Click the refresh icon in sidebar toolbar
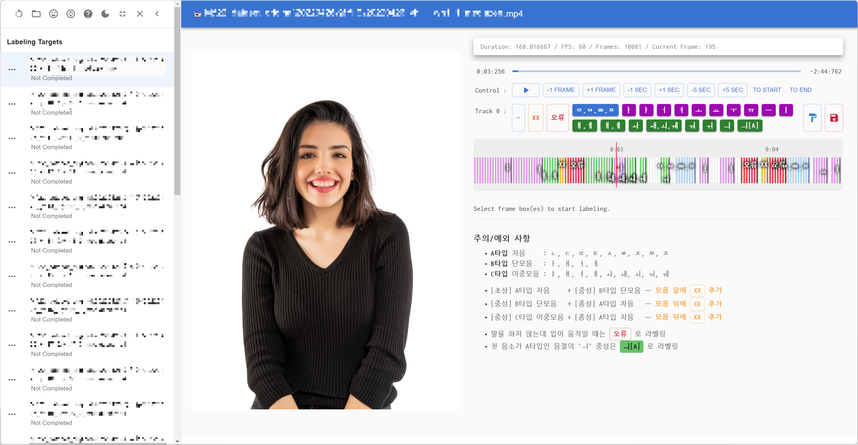 19,14
